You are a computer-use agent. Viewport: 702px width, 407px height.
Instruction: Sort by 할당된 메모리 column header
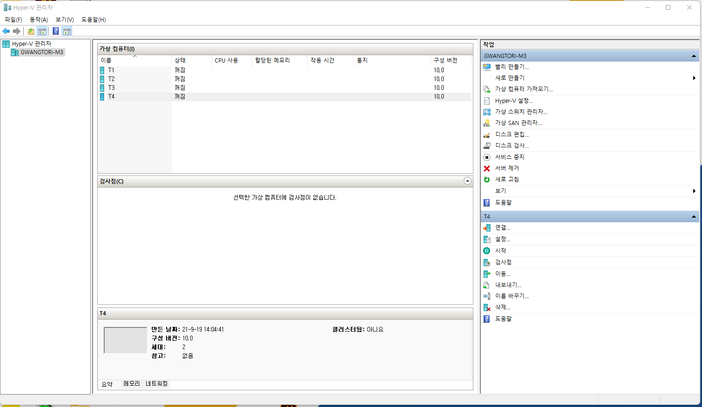point(280,60)
